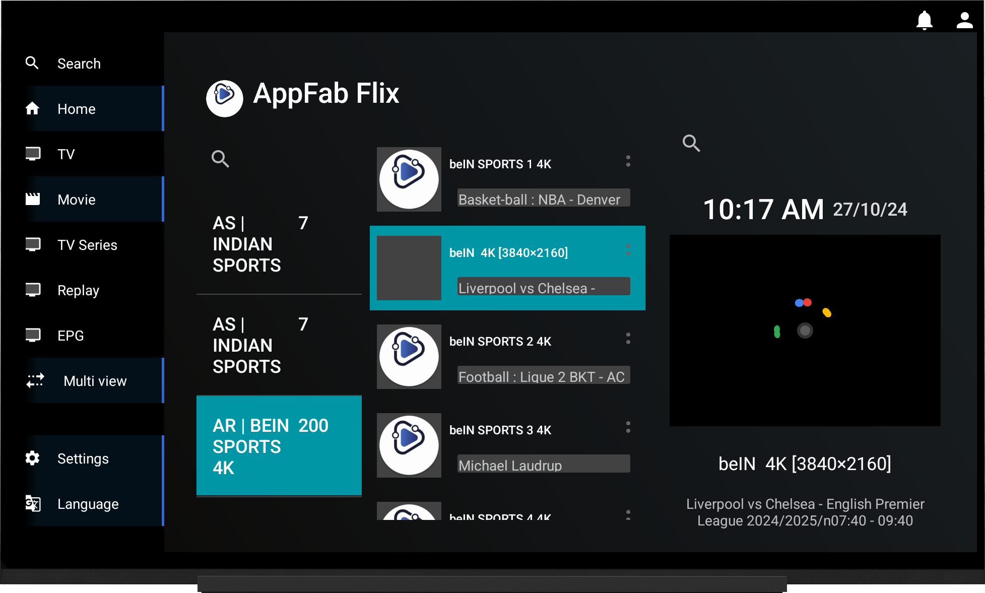Click the beIN 4K title below the preview
The image size is (985, 593).
coord(805,464)
